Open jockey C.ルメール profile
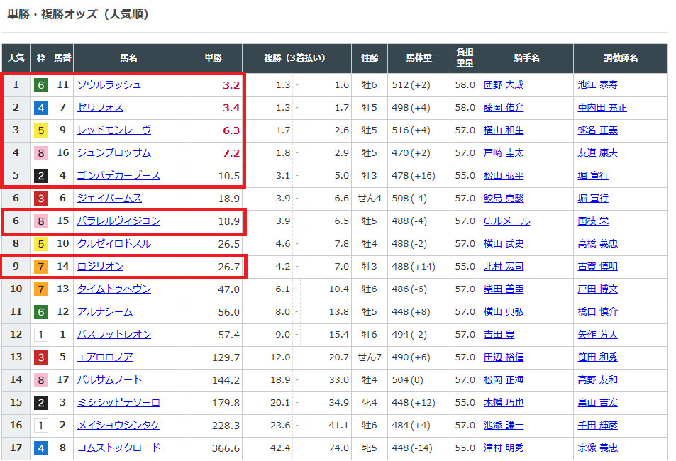The height and width of the screenshot is (461, 676). [x=504, y=221]
